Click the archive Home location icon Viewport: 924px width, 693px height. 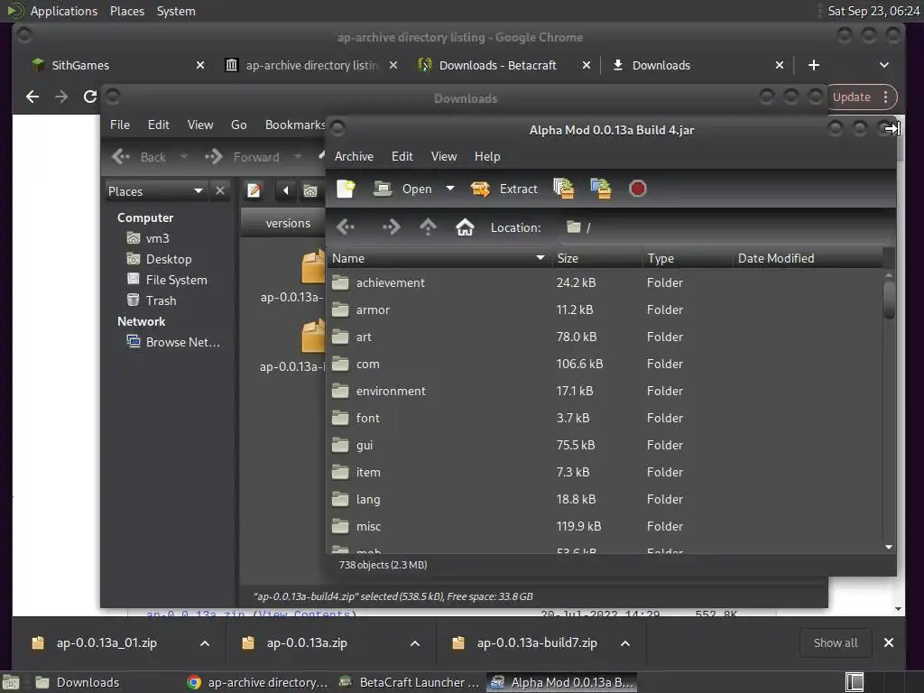tap(465, 226)
